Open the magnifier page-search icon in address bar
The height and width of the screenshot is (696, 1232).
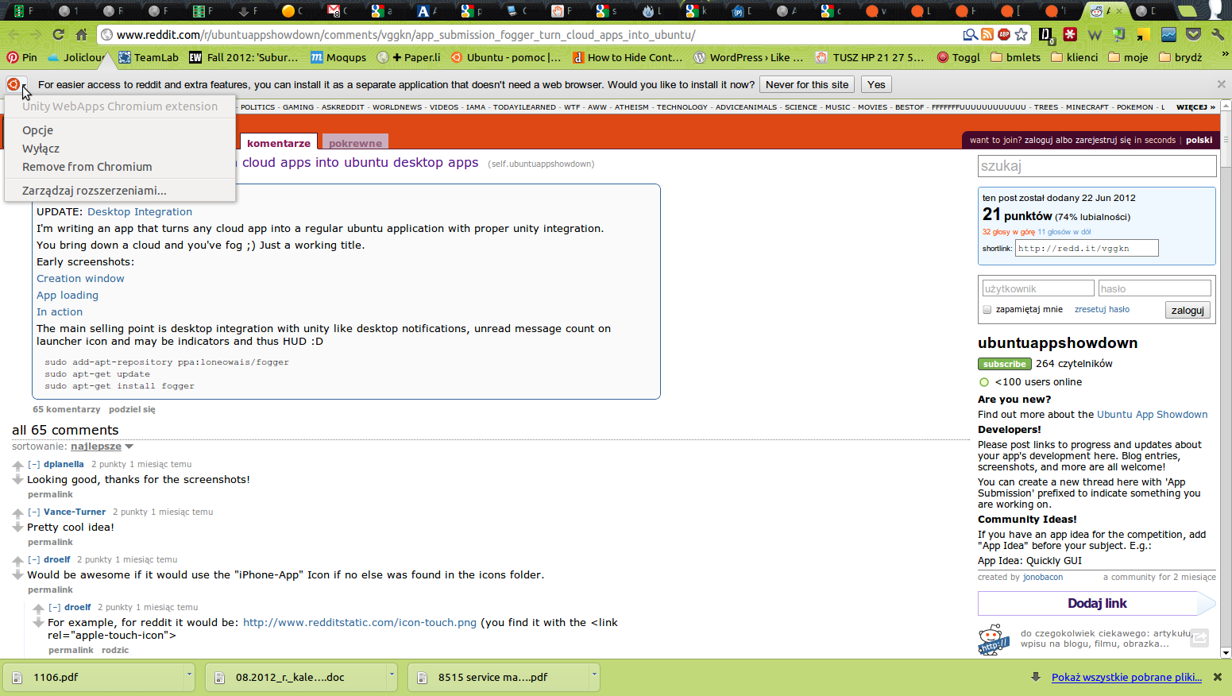click(x=970, y=34)
